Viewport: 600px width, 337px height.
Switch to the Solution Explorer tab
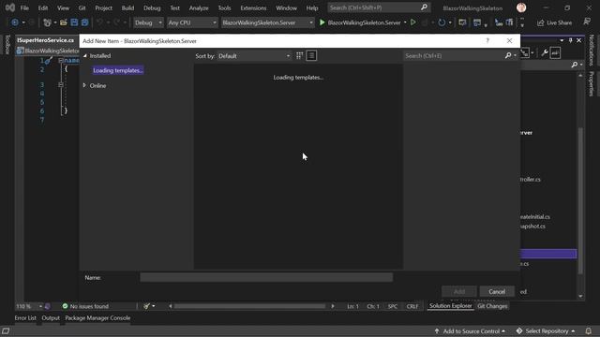pyautogui.click(x=450, y=306)
